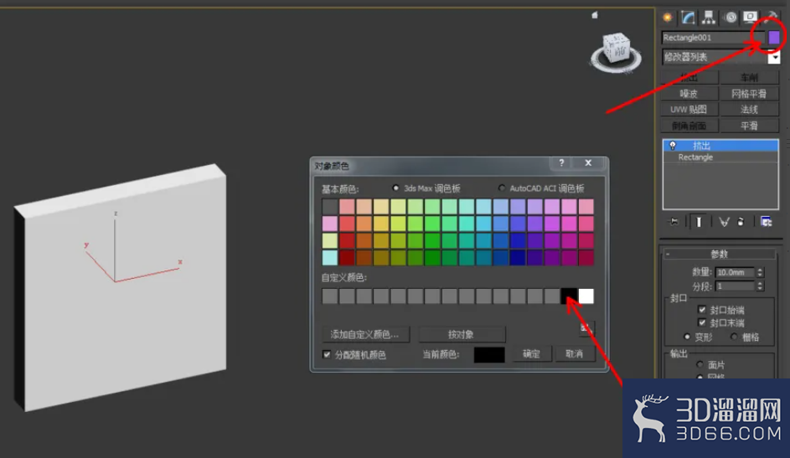This screenshot has height=458, width=790.
Task: Pick the pale yellow swatch in first column
Action: [330, 240]
